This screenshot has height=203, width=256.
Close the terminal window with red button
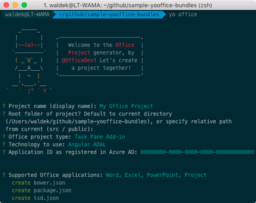[x=7, y=5]
